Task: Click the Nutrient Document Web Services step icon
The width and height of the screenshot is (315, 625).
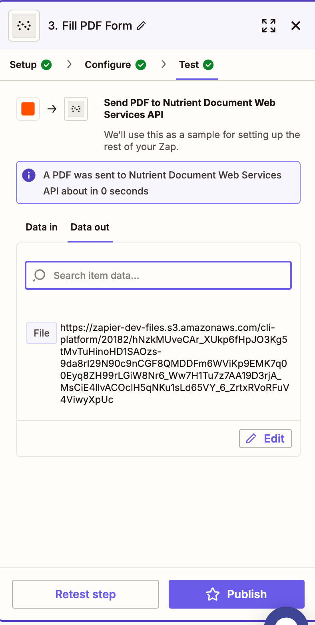Action: point(76,108)
